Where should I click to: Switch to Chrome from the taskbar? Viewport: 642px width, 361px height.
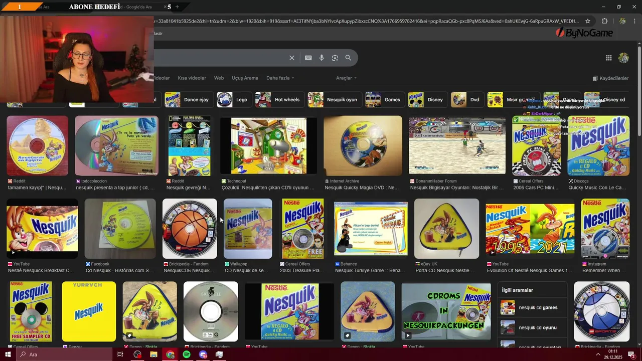[170, 354]
